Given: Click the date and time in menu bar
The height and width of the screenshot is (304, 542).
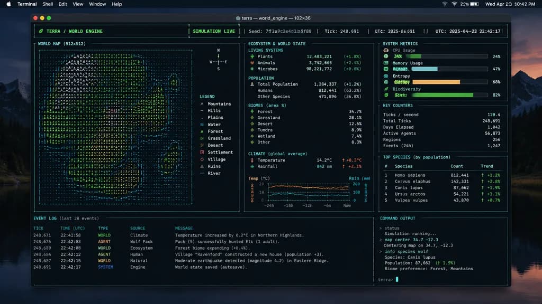Looking at the screenshot, I should [510, 4].
